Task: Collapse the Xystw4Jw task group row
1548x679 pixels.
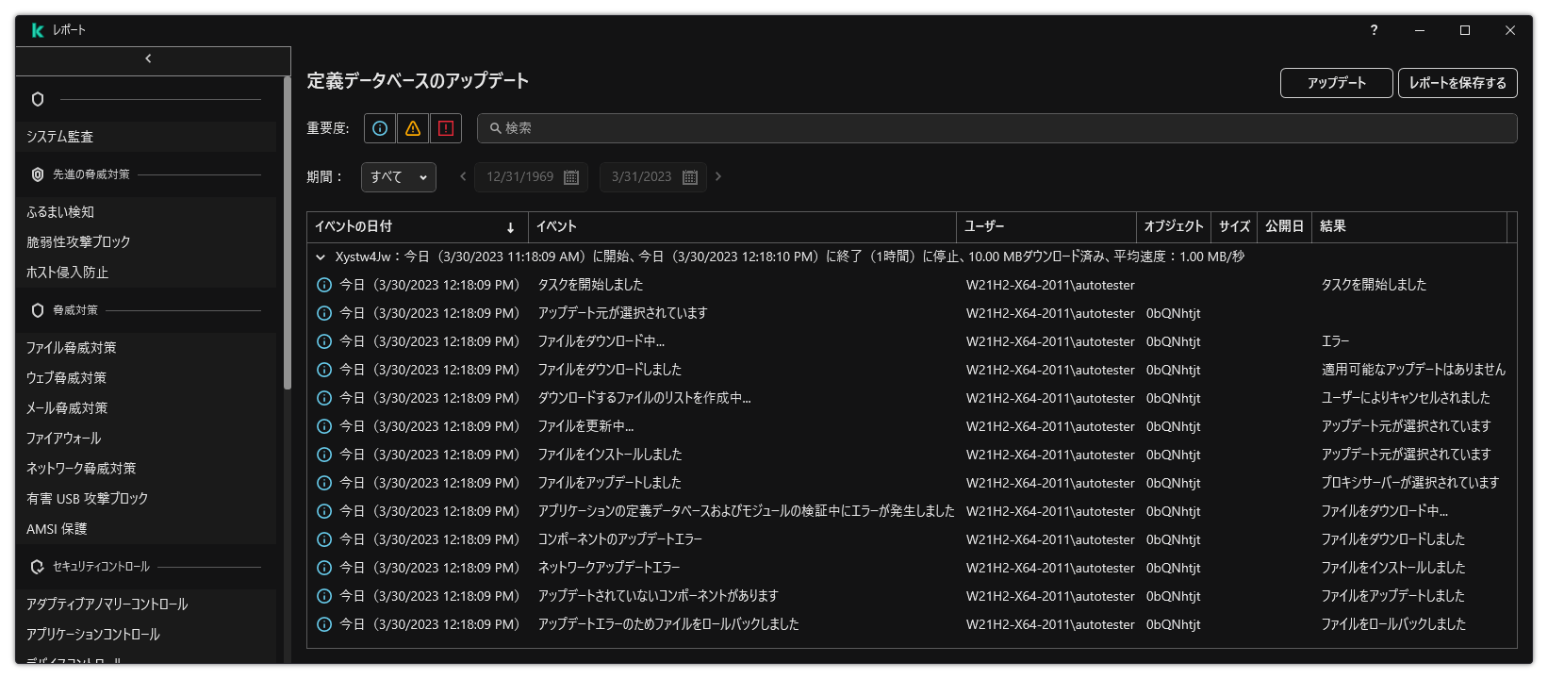Action: click(321, 257)
